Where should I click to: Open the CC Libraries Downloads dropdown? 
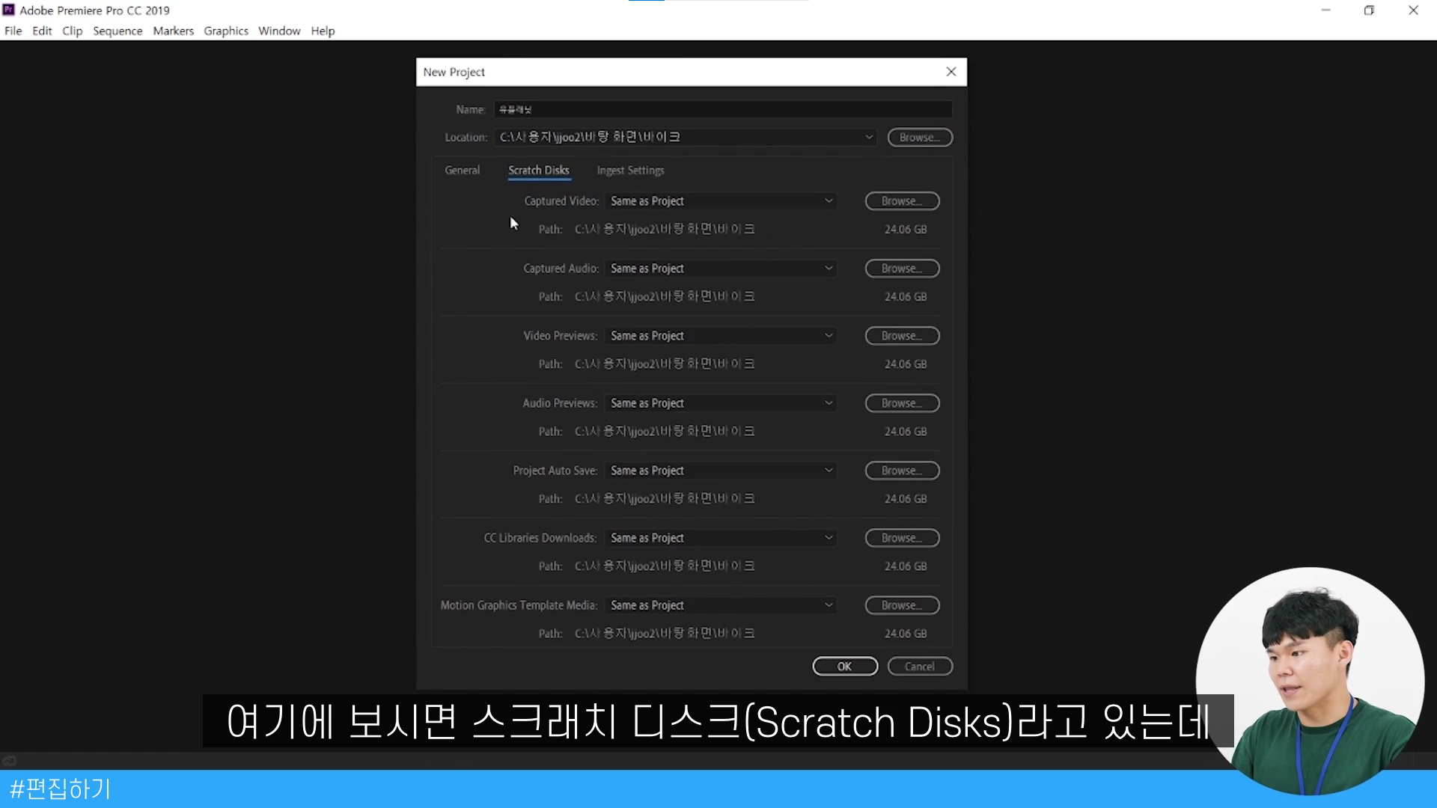coord(721,538)
